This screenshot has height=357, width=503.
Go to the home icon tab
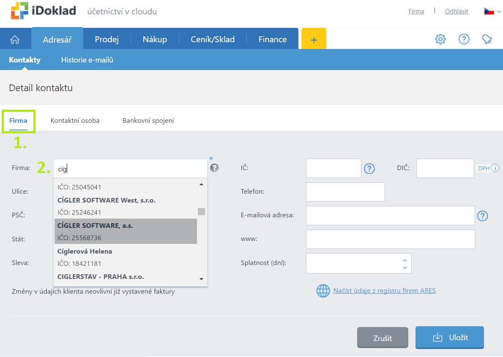(15, 39)
